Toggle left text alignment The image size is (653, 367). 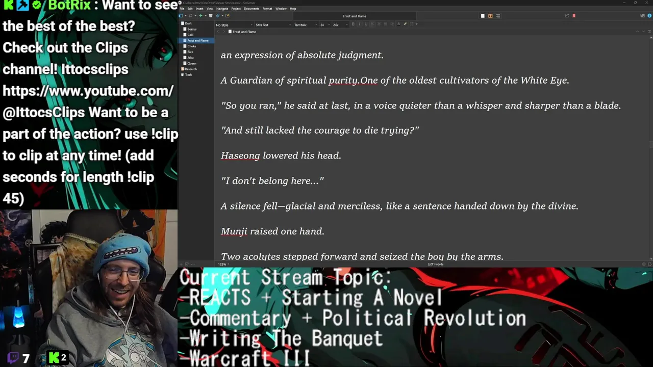[372, 24]
